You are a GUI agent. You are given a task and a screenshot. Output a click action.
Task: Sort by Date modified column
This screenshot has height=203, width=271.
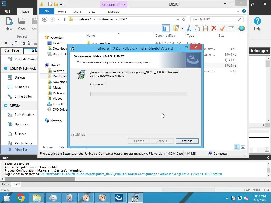click(165, 36)
